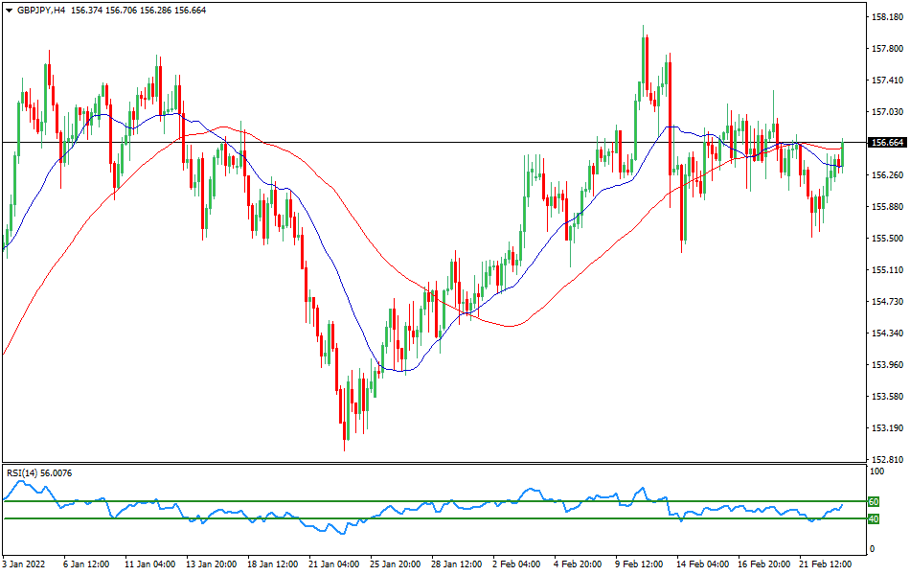Select the 60 level tag on RSI scale
910x575 pixels.
(873, 499)
